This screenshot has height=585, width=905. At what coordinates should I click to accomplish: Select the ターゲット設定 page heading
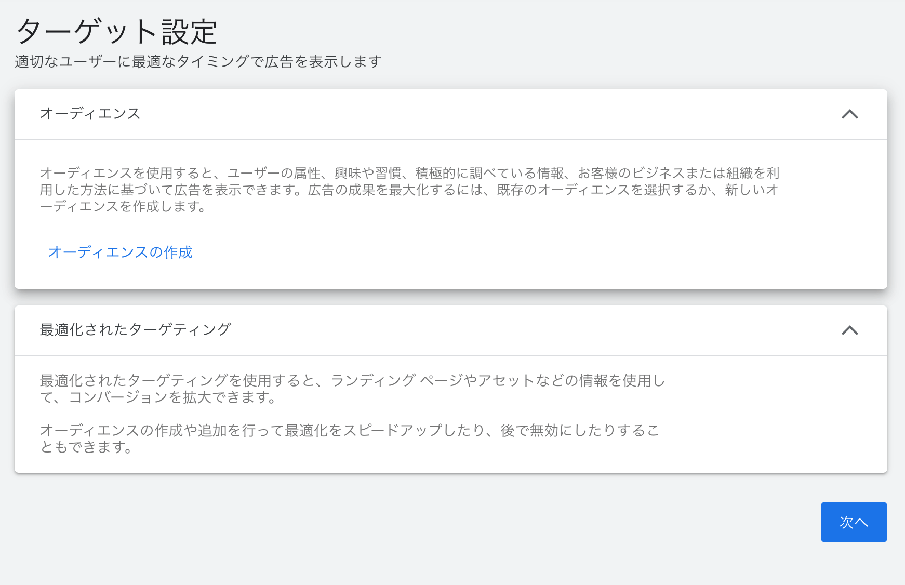(x=117, y=32)
